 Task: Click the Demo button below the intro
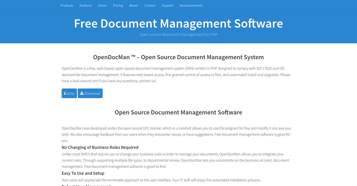69,93
